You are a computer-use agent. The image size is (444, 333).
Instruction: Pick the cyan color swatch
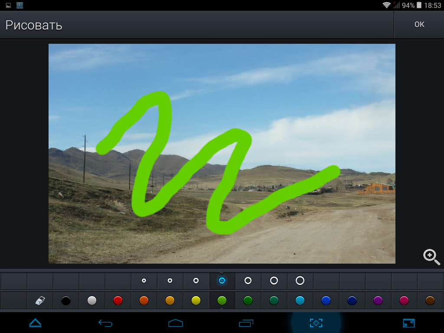pos(300,300)
